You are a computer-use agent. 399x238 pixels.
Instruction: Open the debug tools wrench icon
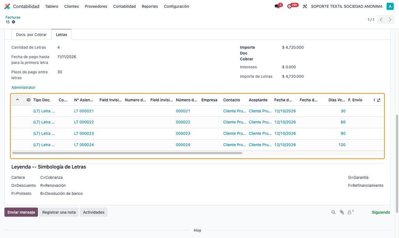pos(305,6)
